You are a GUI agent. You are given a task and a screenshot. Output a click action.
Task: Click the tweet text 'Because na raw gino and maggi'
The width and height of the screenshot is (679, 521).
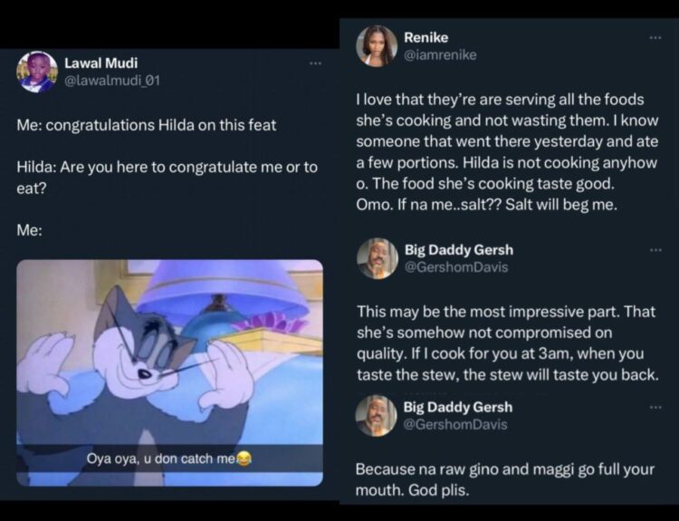(505, 480)
